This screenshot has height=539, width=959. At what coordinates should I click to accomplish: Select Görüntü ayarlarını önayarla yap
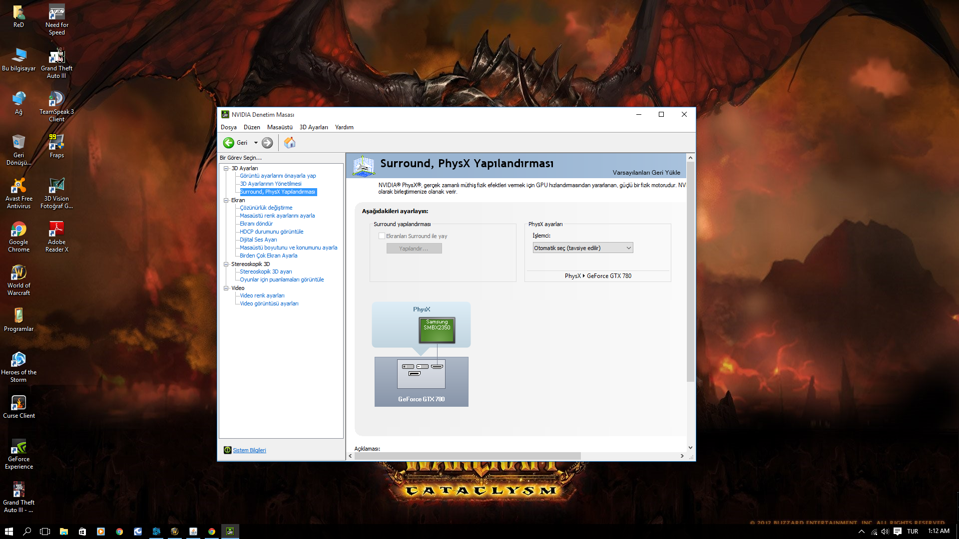pos(278,176)
